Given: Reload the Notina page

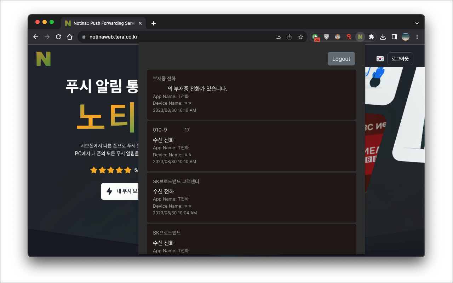Looking at the screenshot, I should point(58,37).
